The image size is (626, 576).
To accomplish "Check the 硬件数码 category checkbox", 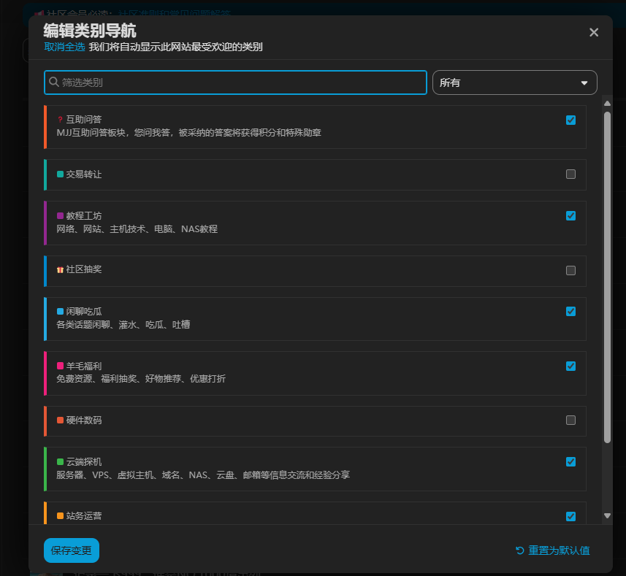I will (x=570, y=421).
